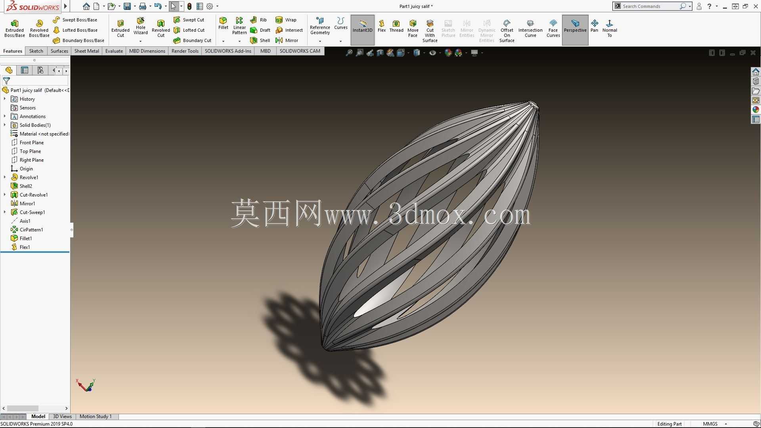Select the Shell tool

coord(260,40)
